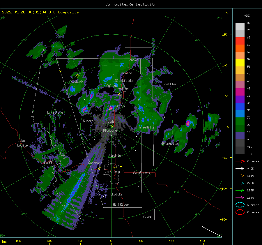Click the magenta 42 dBZ legend swatch
Image resolution: width=262 pixels, height=245 pixels.
coord(240,92)
